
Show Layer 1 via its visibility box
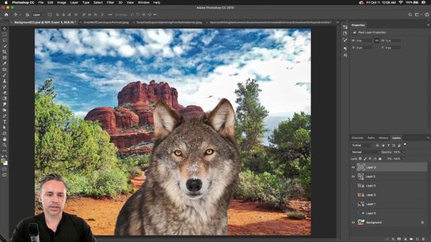click(x=353, y=204)
